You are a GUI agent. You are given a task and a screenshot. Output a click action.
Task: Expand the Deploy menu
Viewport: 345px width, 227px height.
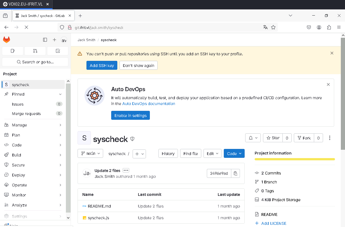tap(33, 175)
